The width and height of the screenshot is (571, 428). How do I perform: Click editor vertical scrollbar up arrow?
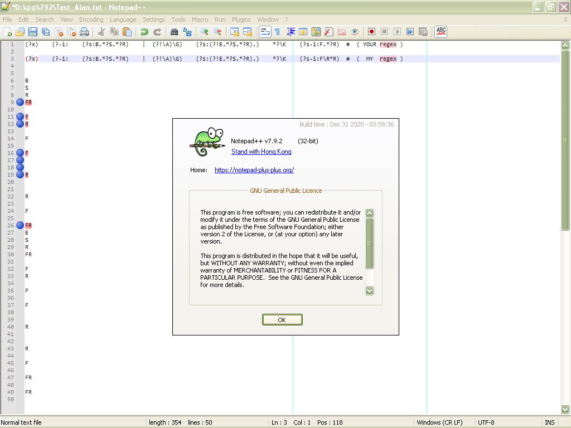(565, 45)
